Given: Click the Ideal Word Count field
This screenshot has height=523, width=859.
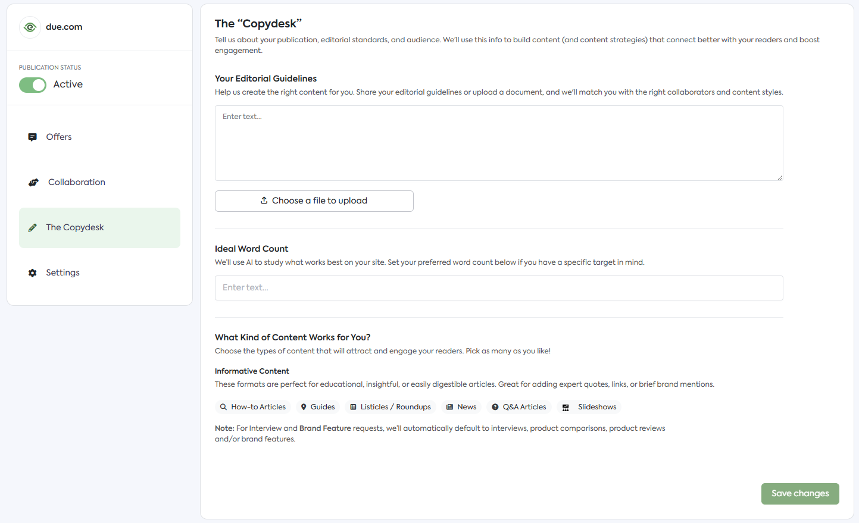Looking at the screenshot, I should 499,288.
